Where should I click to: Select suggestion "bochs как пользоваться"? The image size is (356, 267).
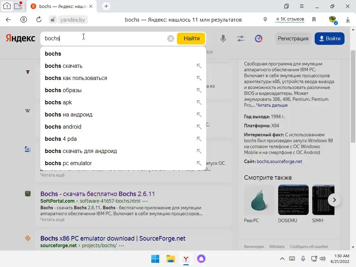pyautogui.click(x=123, y=78)
